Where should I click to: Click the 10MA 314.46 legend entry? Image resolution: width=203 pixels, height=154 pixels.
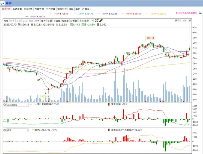click(x=83, y=14)
